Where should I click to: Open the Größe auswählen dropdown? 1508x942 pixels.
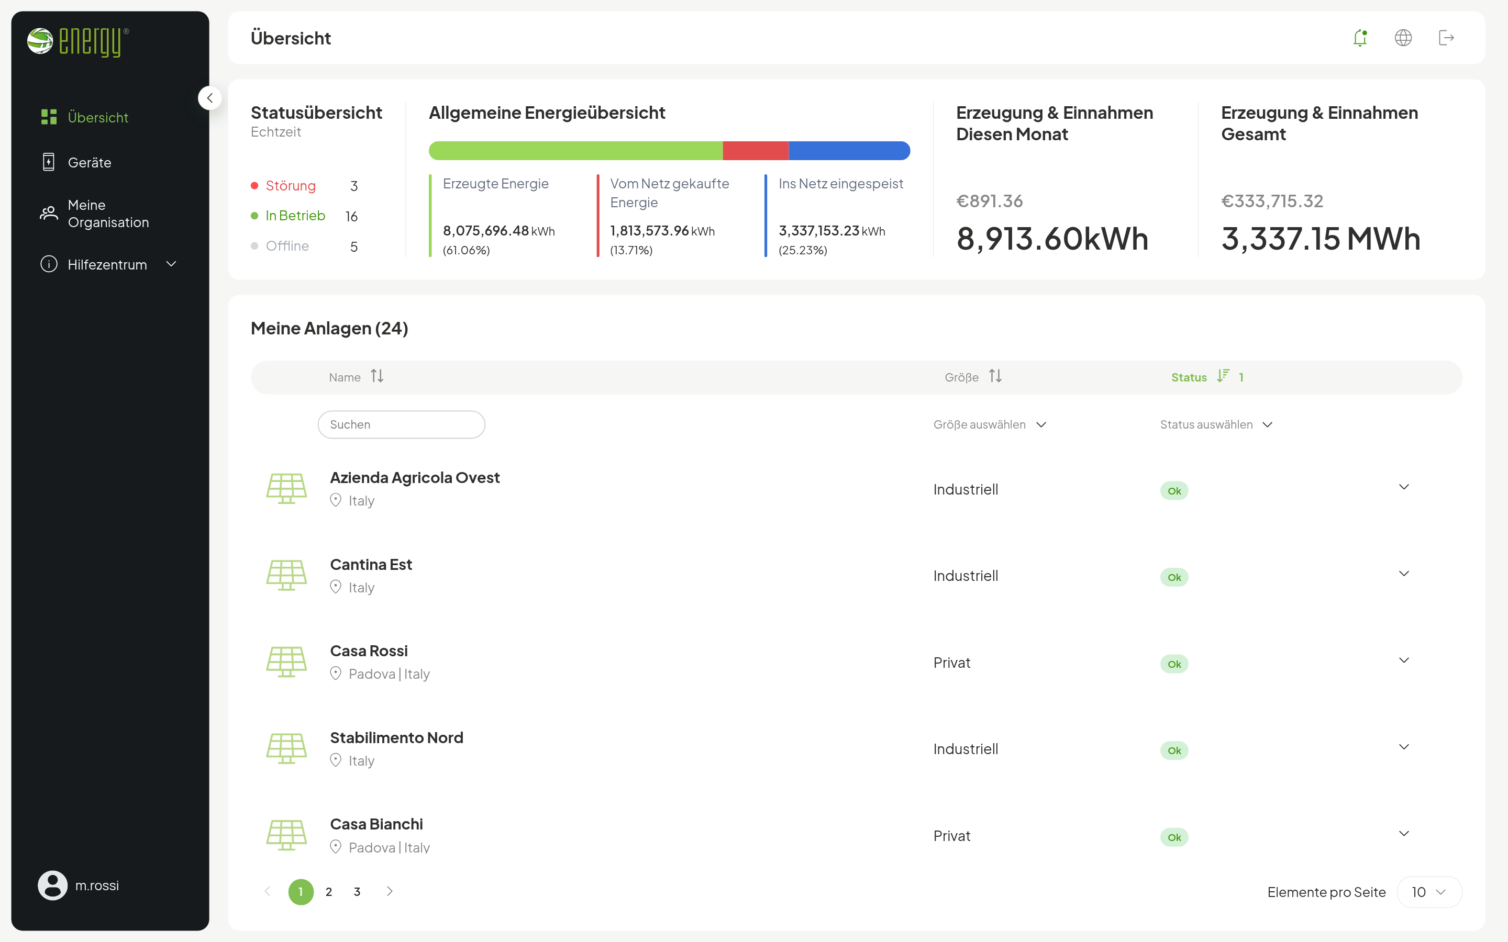[990, 424]
